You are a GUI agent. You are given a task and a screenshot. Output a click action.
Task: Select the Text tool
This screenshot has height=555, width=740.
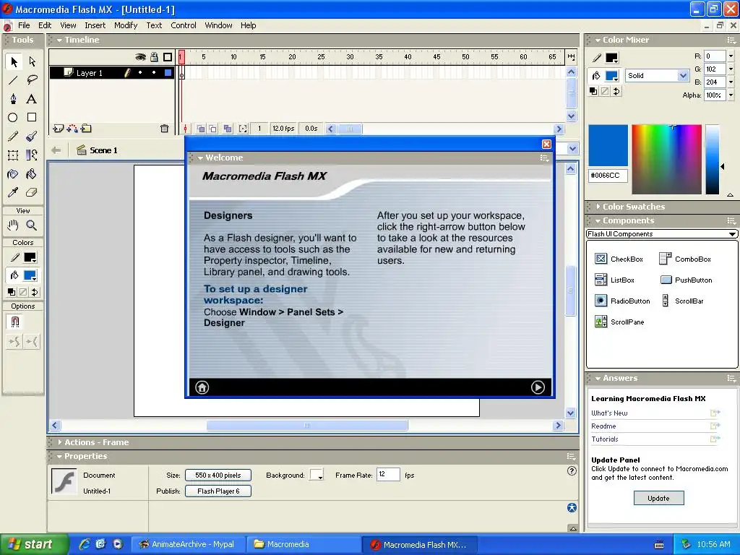(32, 98)
